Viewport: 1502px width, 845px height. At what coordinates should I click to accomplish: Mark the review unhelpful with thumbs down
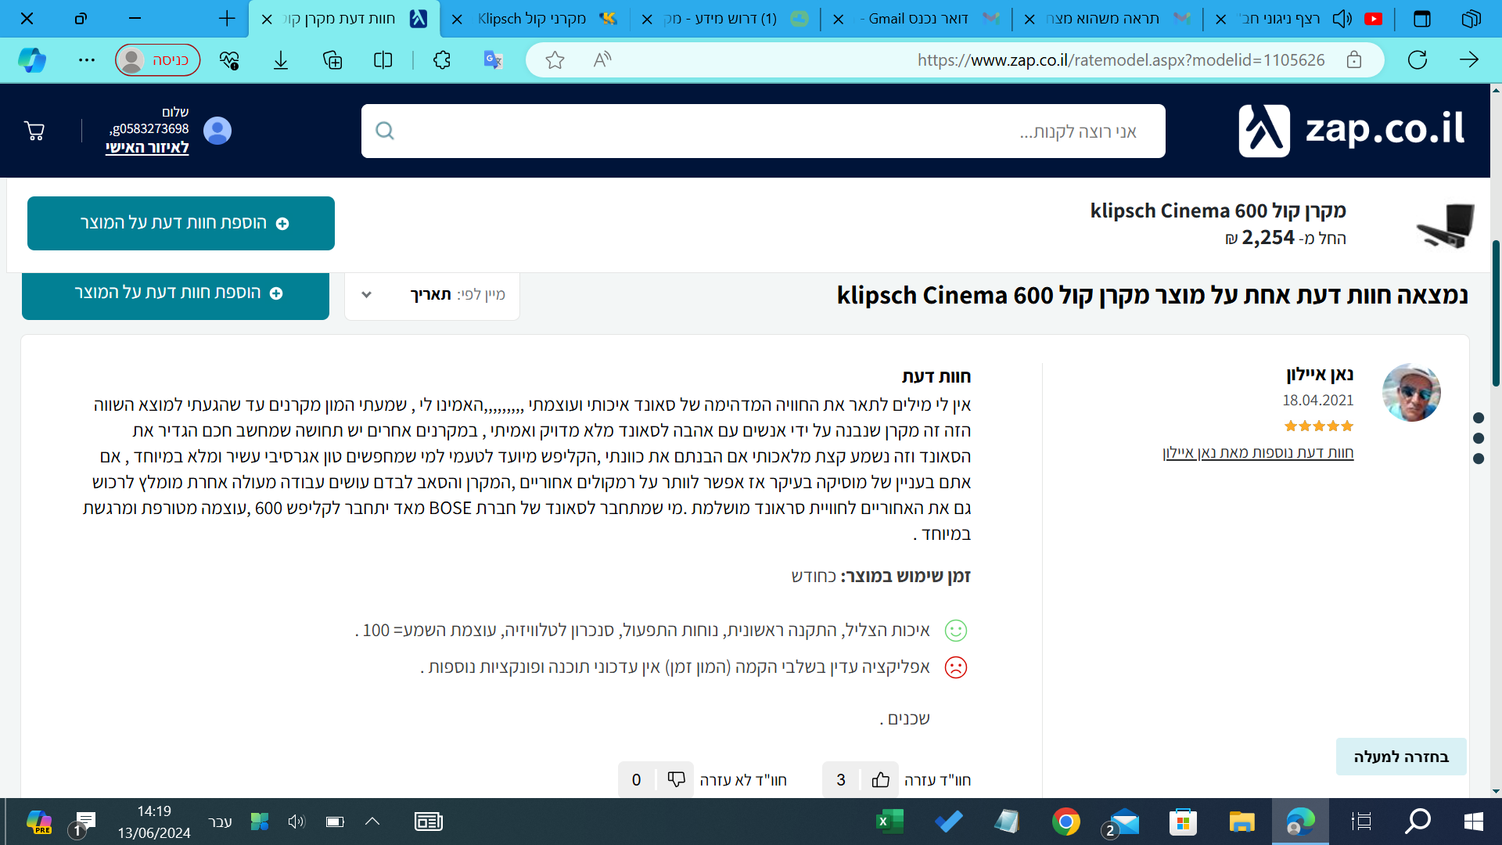[x=675, y=779]
